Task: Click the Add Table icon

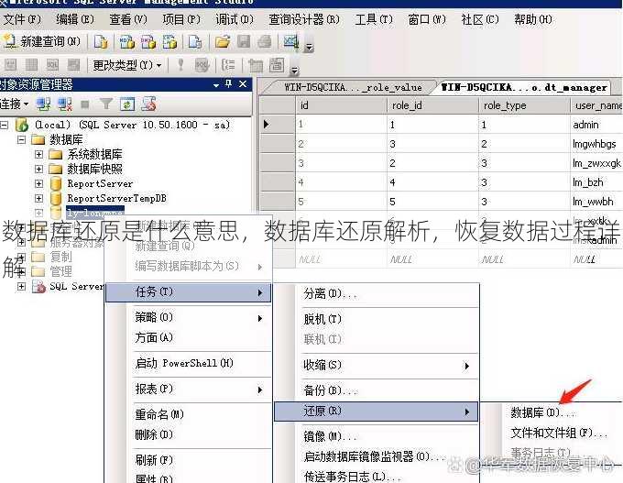Action: click(256, 64)
